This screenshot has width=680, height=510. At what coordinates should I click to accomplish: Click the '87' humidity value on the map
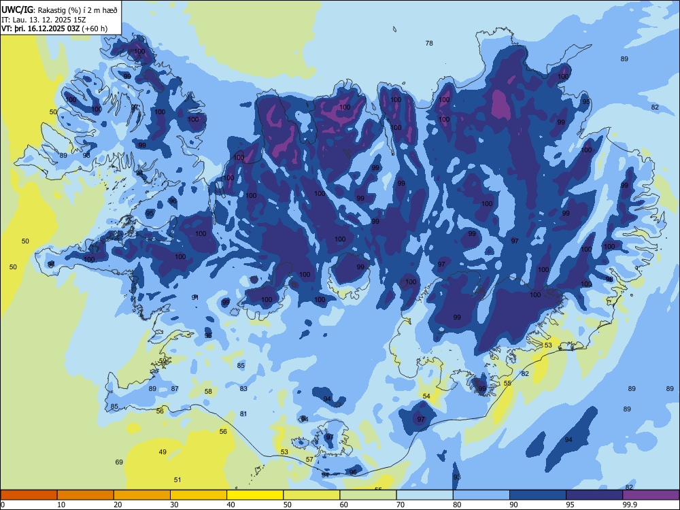pos(174,388)
